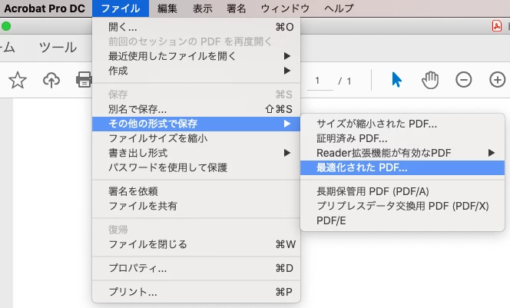510x308 pixels.
Task: Select the arrow selection tool
Action: [x=396, y=80]
